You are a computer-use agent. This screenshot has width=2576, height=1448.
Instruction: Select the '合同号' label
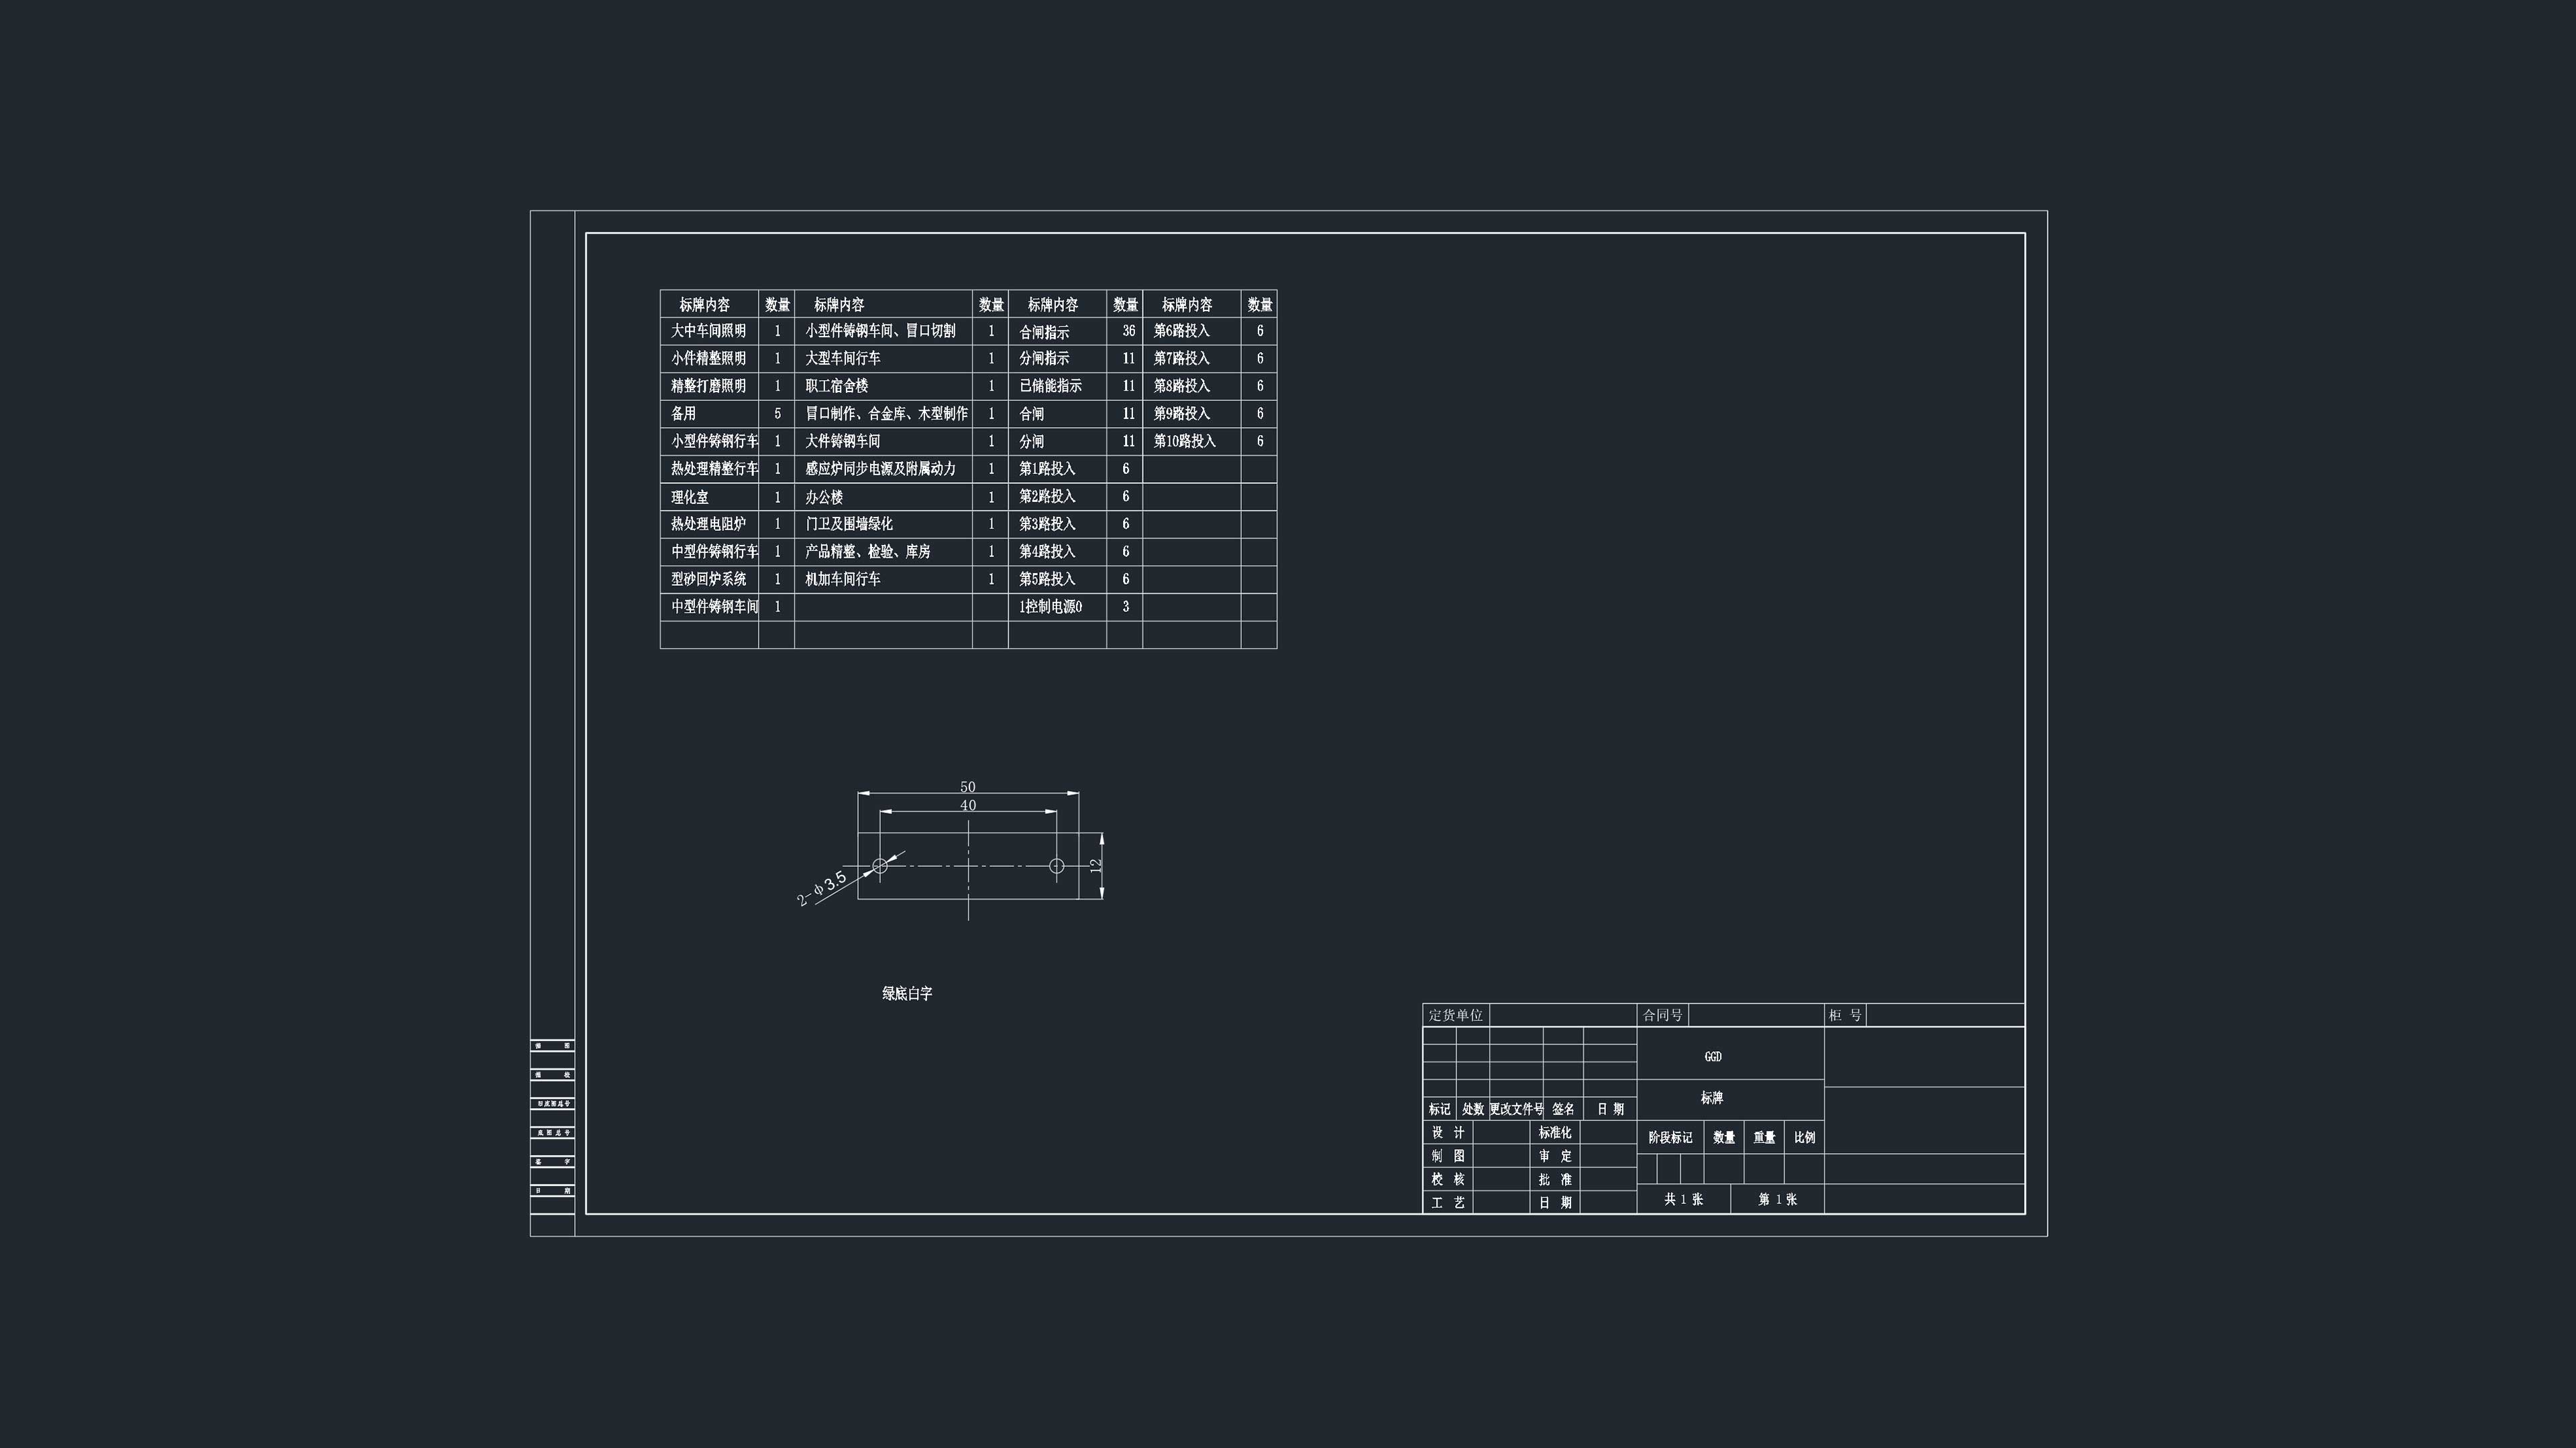coord(1662,1016)
